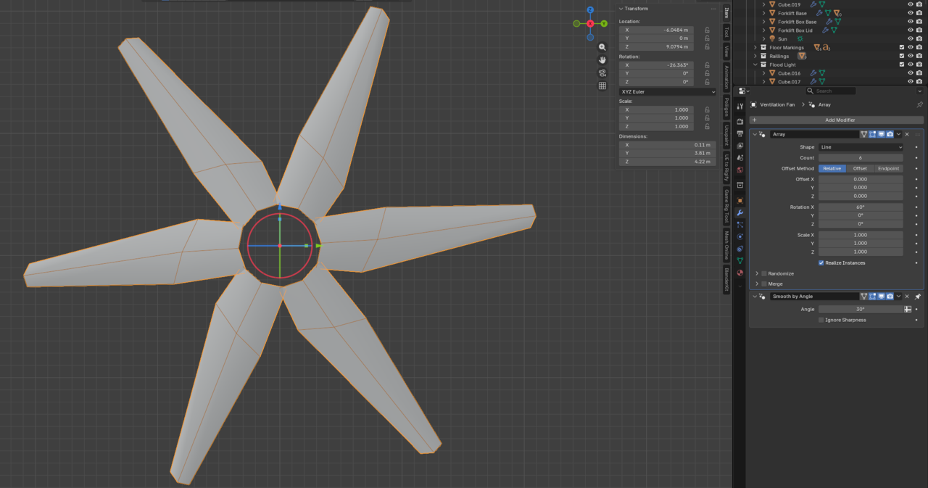Click the zoom view magnifier icon
The height and width of the screenshot is (488, 928).
pos(602,47)
